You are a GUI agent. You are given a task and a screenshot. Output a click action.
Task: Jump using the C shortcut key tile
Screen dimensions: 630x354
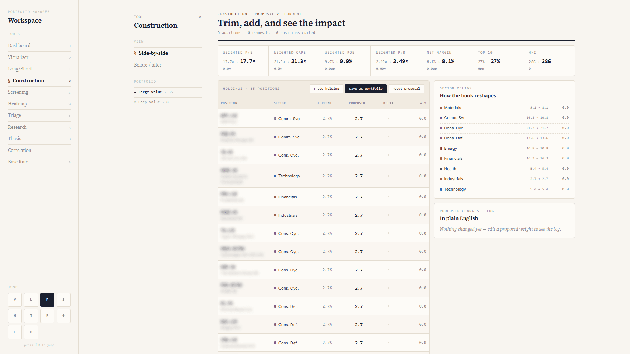click(x=15, y=332)
